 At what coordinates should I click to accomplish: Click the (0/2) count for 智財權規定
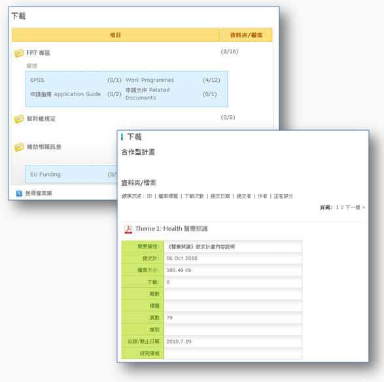(228, 117)
